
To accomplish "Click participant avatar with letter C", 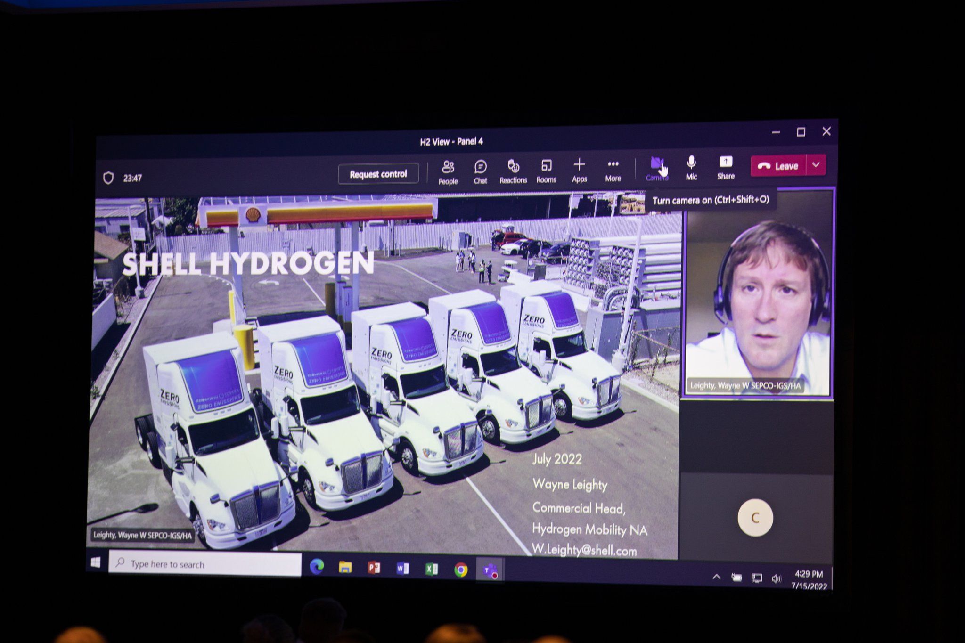I will coord(755,518).
